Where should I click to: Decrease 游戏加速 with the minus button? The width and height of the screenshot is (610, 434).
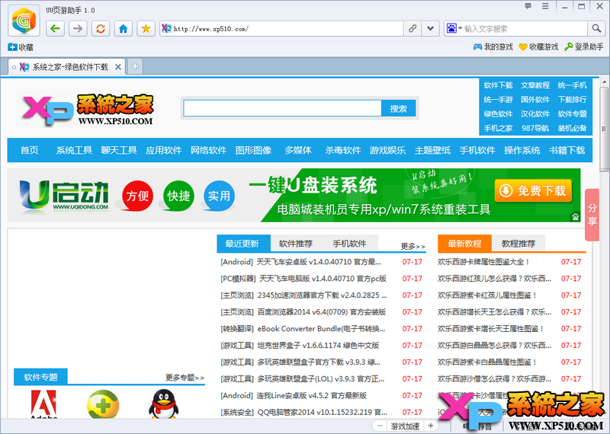pos(380,426)
